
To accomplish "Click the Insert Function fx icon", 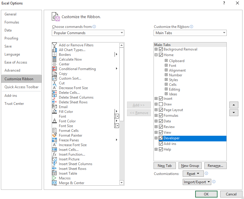I will point(54,154).
